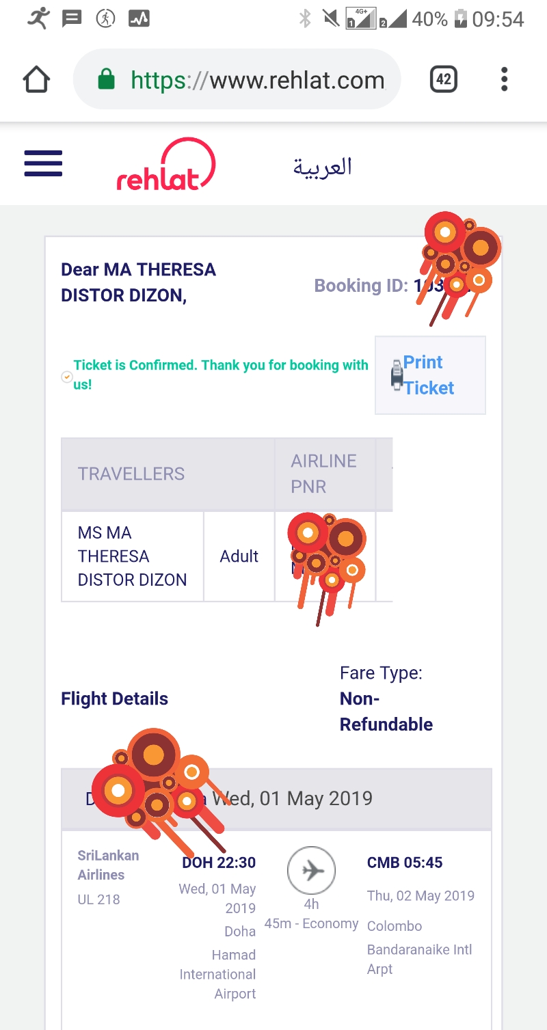The image size is (547, 1030).
Task: Tap the Bluetooth status bar icon
Action: [305, 19]
